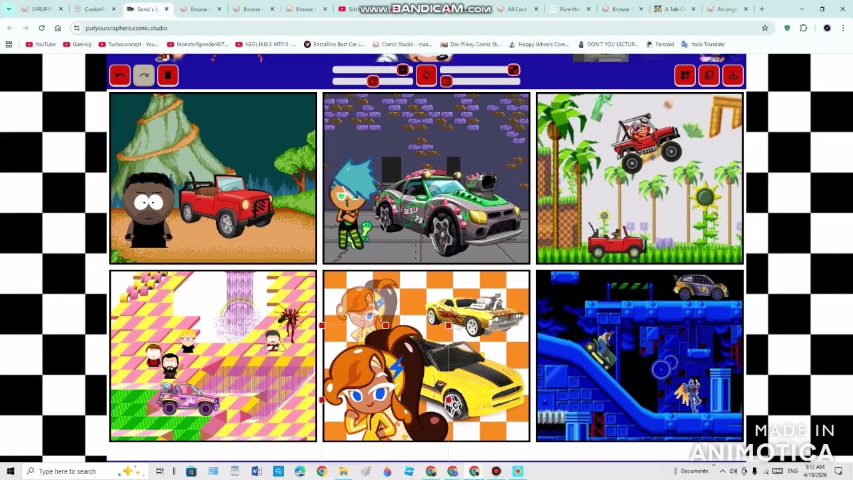Click the copy pages button

coord(709,75)
